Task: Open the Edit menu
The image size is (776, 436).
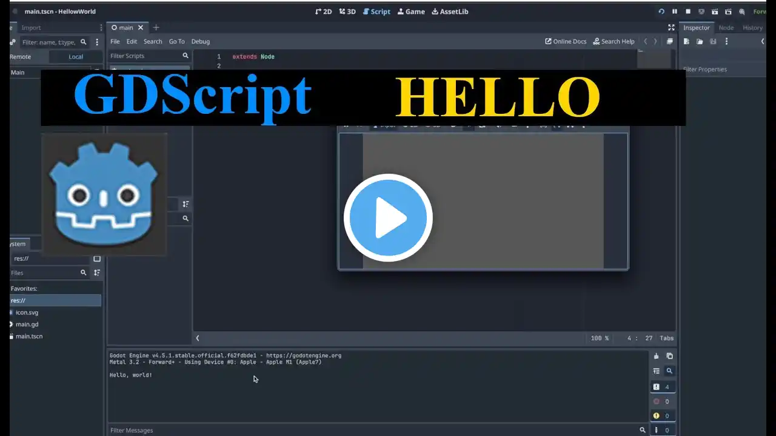Action: pos(132,41)
